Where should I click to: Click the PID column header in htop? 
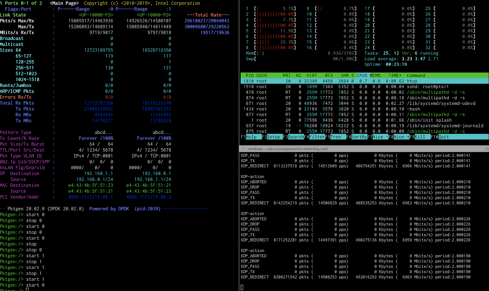point(250,75)
